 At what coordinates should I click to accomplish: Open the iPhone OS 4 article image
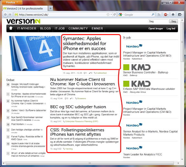(35, 53)
